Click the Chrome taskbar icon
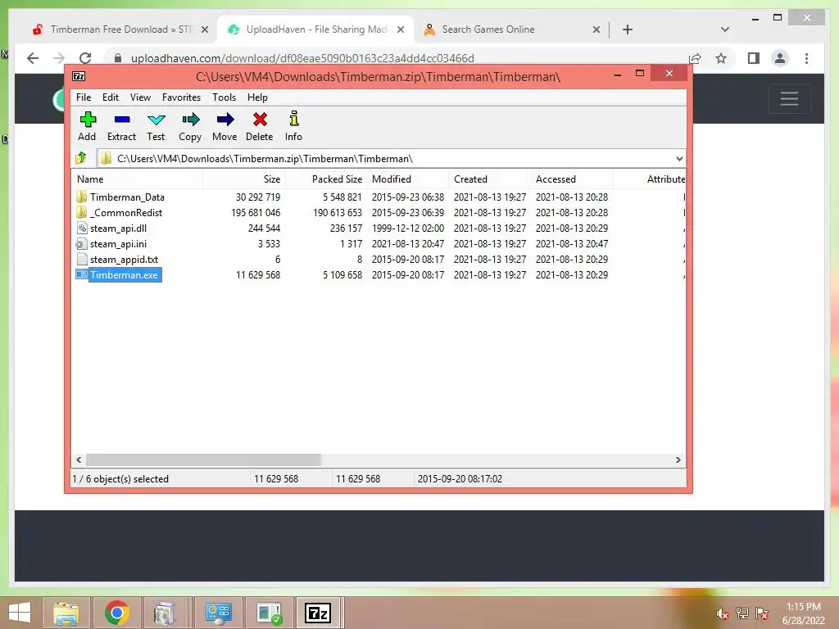This screenshot has height=629, width=839. pyautogui.click(x=116, y=613)
